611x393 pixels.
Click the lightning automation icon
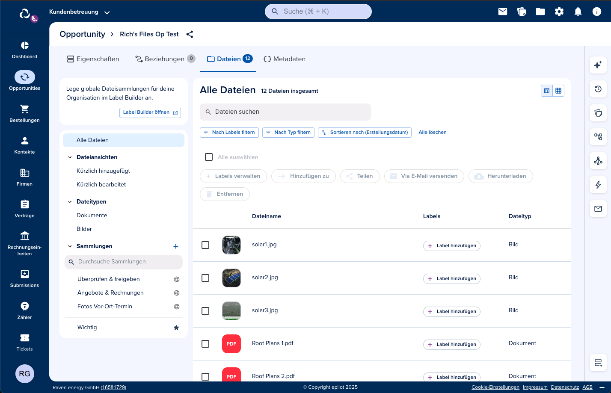[598, 185]
